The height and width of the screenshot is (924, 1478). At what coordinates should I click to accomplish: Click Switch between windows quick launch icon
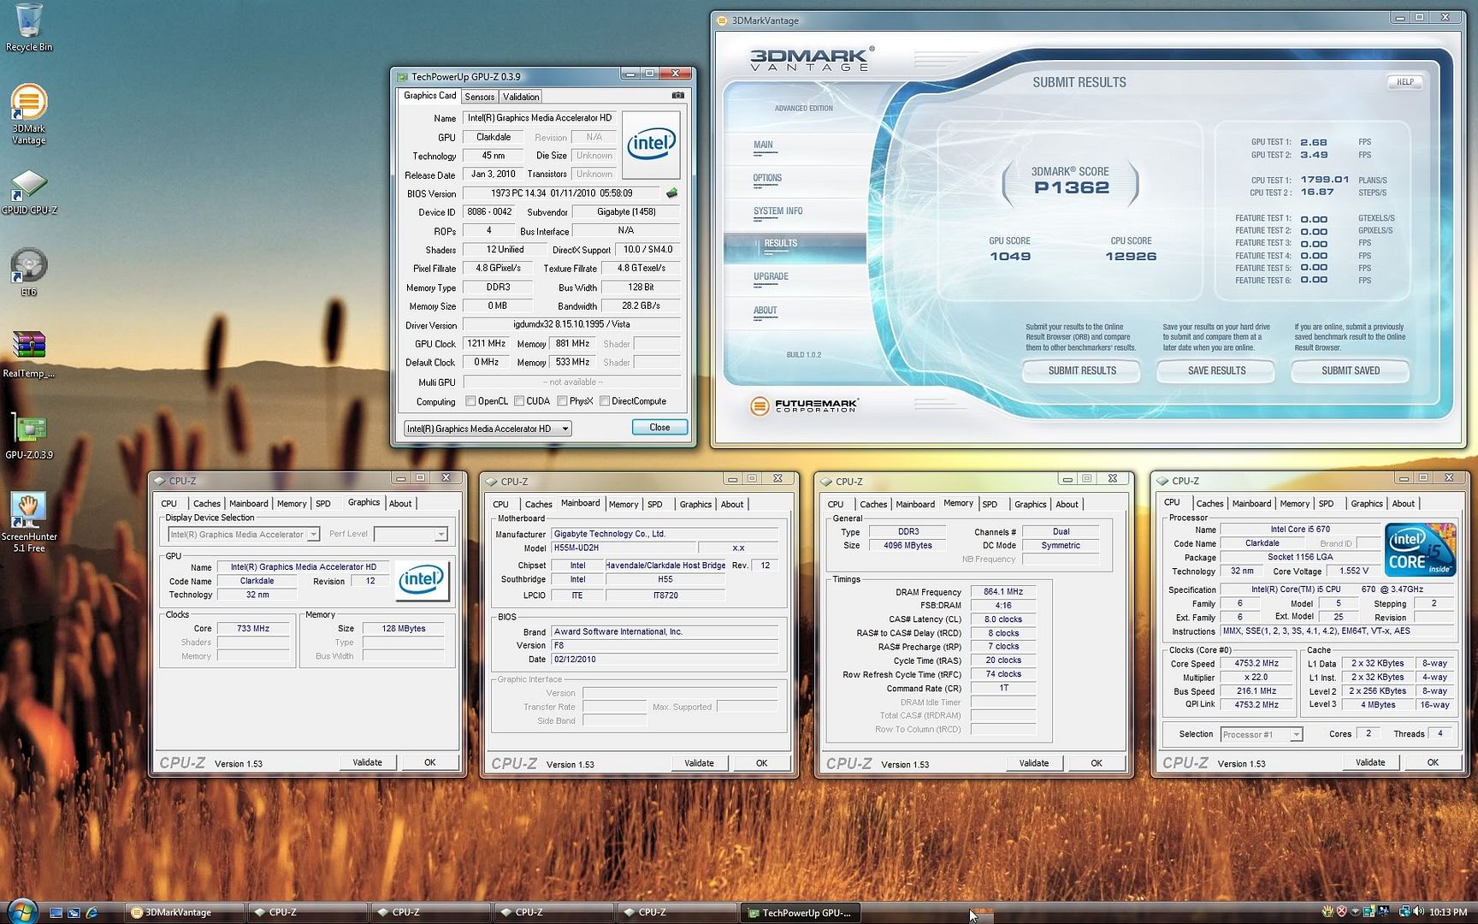click(74, 913)
